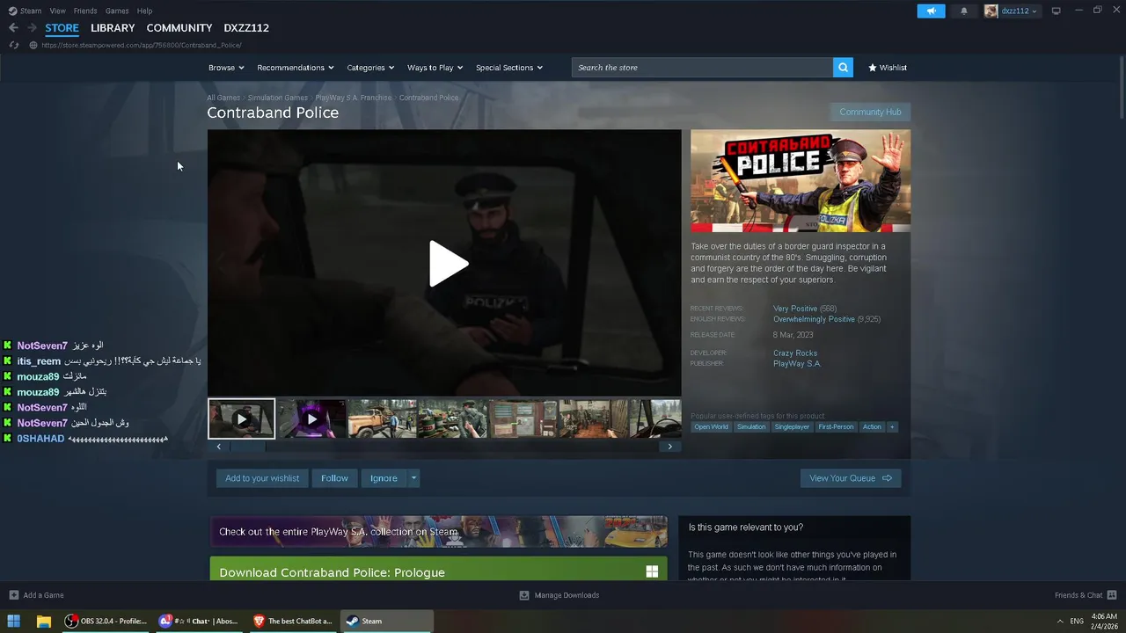This screenshot has width=1126, height=633.
Task: Go forward with the navigation arrow
Action: pyautogui.click(x=32, y=28)
